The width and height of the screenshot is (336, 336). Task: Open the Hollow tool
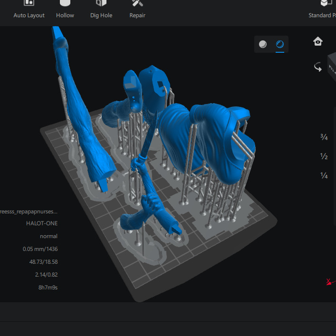65,10
